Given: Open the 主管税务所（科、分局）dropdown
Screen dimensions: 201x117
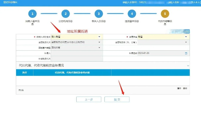Looking at the screenshot, I should [163, 42].
